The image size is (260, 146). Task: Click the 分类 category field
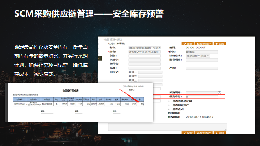coord(202,52)
